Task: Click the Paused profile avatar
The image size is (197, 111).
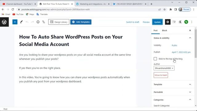Action: 184,10
